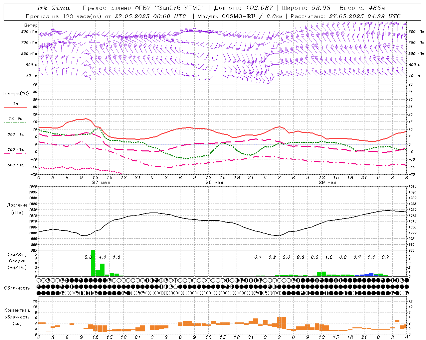Click the Широта: 53.93 value
This screenshot has width=426, height=340.
(306, 8)
